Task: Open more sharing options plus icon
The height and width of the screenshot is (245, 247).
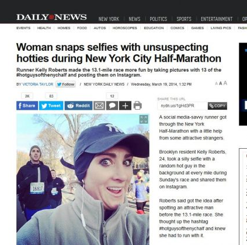Action: 125,106
